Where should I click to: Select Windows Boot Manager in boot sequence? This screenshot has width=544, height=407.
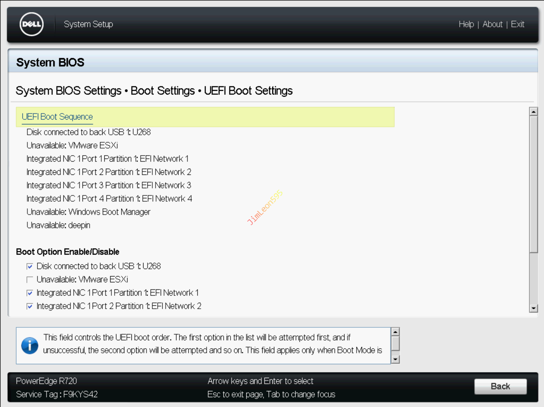[x=88, y=212]
